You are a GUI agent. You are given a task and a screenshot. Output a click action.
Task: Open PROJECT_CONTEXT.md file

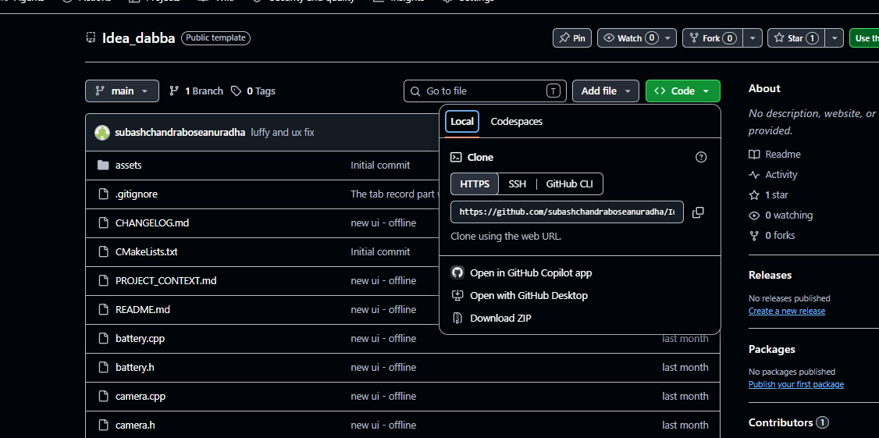[x=166, y=281]
